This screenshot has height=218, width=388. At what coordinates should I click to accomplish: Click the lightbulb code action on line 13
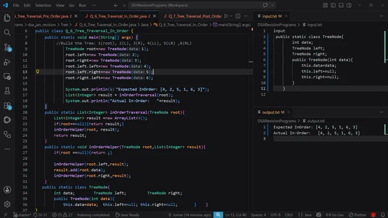coord(38,71)
